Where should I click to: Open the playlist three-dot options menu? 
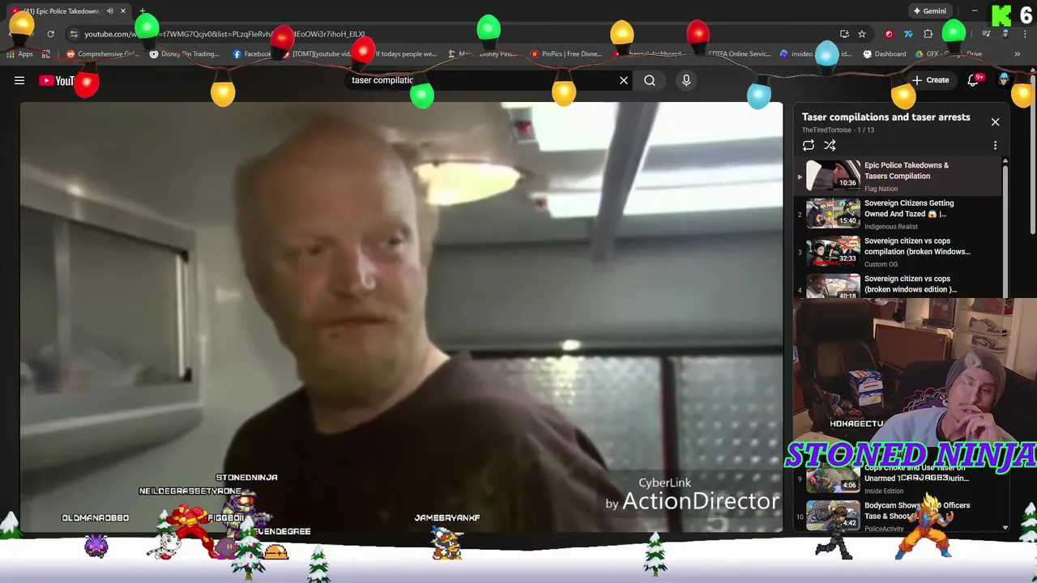995,146
